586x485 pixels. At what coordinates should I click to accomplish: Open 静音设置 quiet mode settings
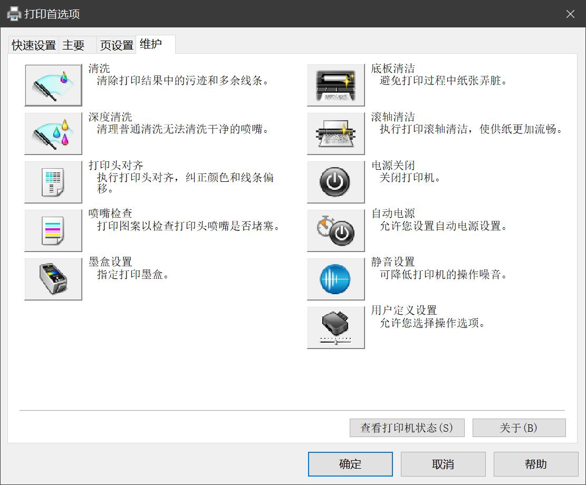pos(335,279)
